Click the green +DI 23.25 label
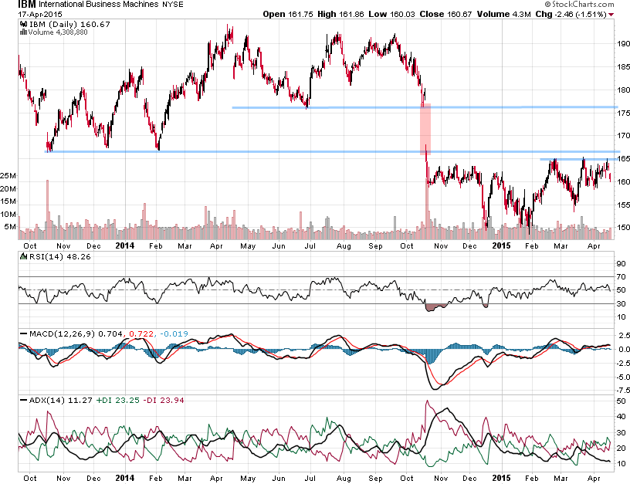This screenshot has height=484, width=630. [x=117, y=401]
